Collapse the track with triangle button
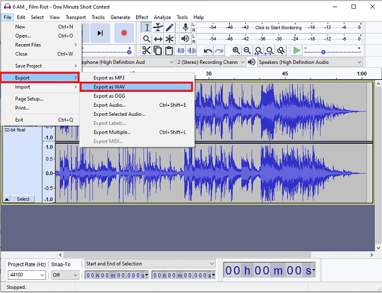Image resolution: width=382 pixels, height=293 pixels. point(7,199)
